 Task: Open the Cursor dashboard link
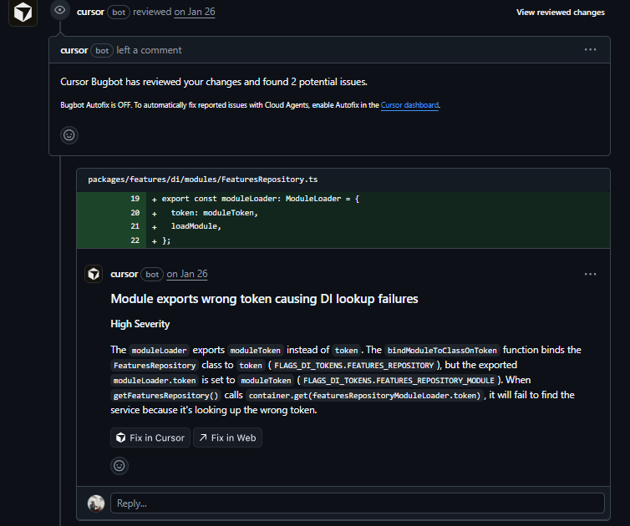point(409,105)
